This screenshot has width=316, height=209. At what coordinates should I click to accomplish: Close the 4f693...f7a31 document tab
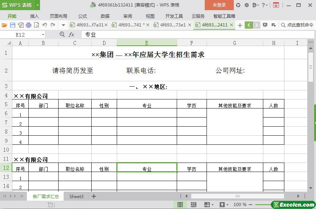106,25
